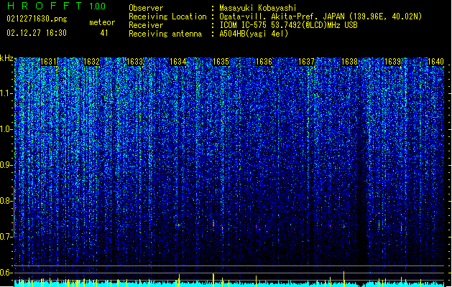Screen dimensions: 452x287
Task: Click the 1636 time marker
Action: coord(264,62)
